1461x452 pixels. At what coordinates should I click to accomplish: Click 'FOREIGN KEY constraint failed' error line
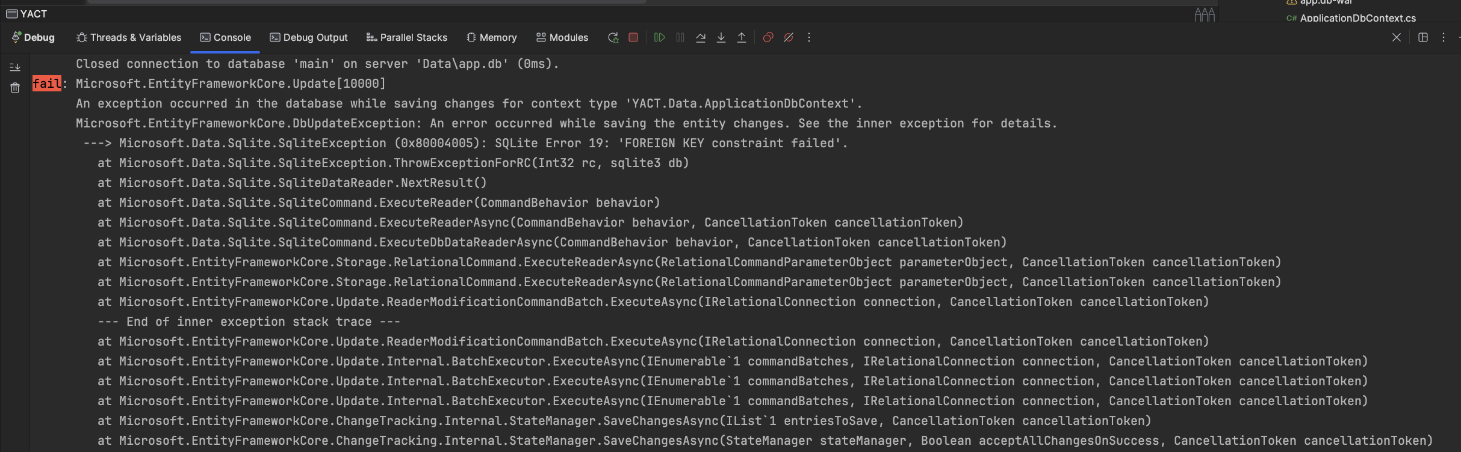point(465,143)
